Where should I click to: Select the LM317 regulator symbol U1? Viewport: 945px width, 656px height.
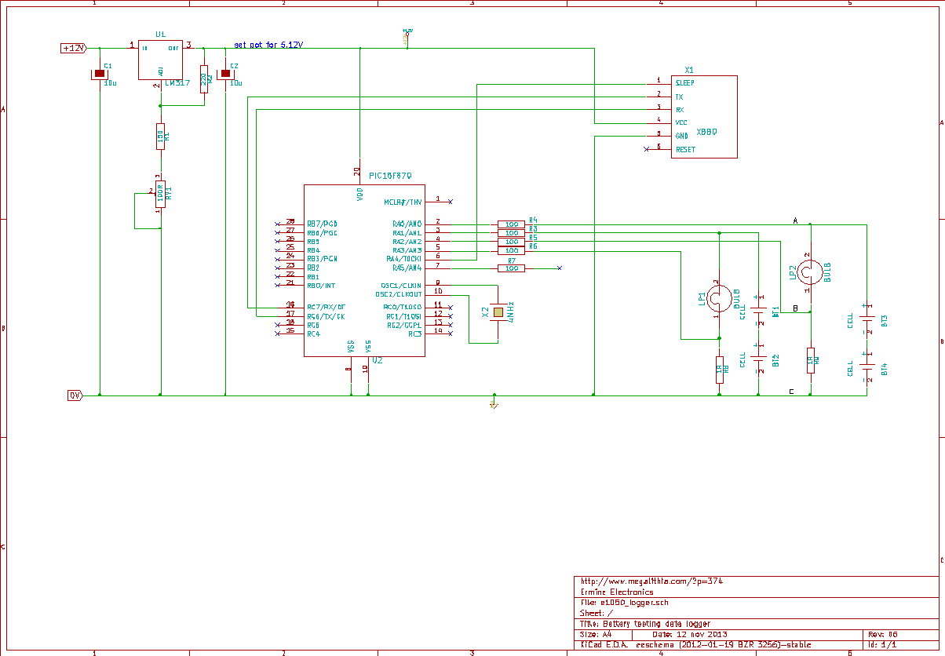160,60
